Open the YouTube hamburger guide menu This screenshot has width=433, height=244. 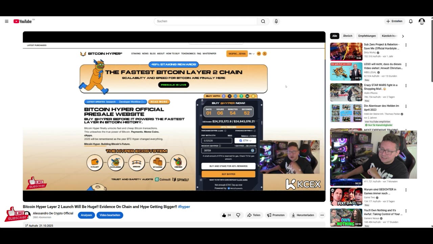pos(6,21)
